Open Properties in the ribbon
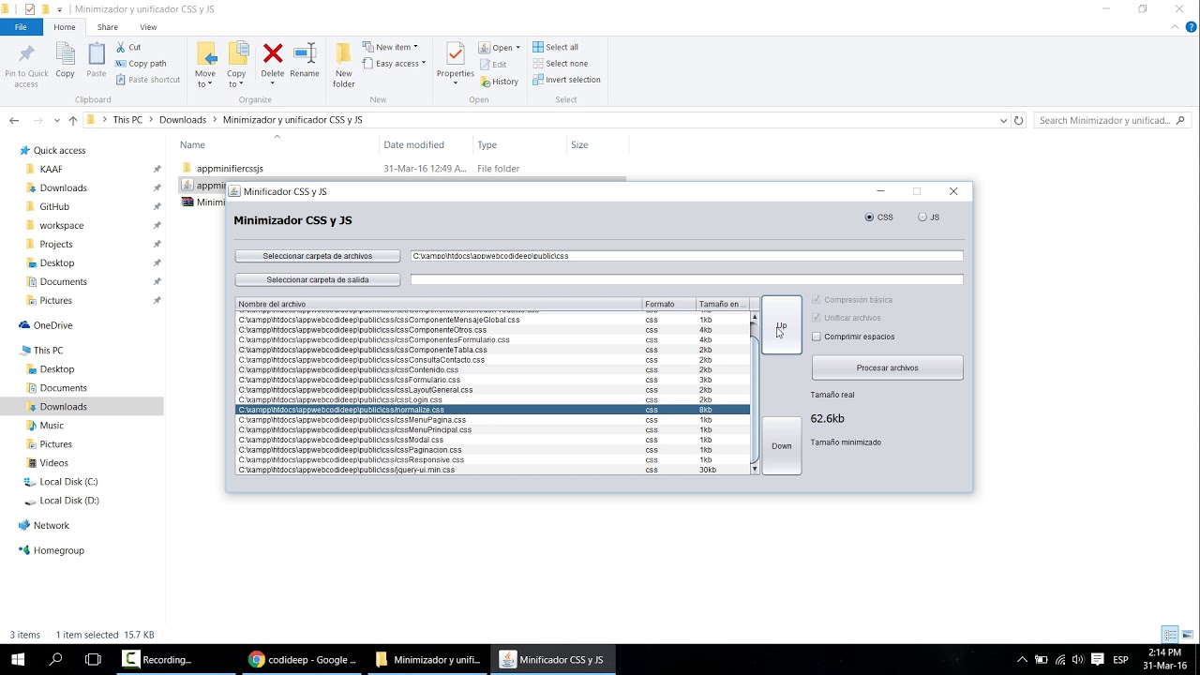This screenshot has width=1200, height=675. [456, 62]
